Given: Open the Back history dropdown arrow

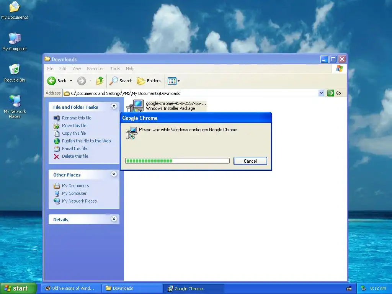Looking at the screenshot, I should pos(71,81).
